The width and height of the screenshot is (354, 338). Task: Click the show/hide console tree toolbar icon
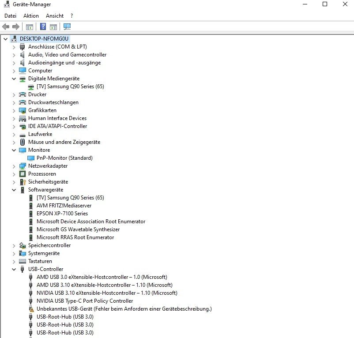(29, 26)
